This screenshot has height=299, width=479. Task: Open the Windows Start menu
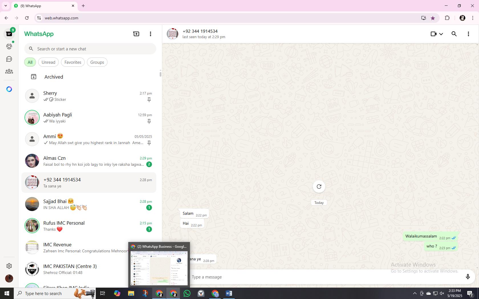point(7,293)
